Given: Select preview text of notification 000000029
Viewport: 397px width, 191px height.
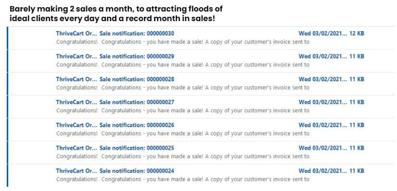Looking at the screenshot, I should coord(183,65).
